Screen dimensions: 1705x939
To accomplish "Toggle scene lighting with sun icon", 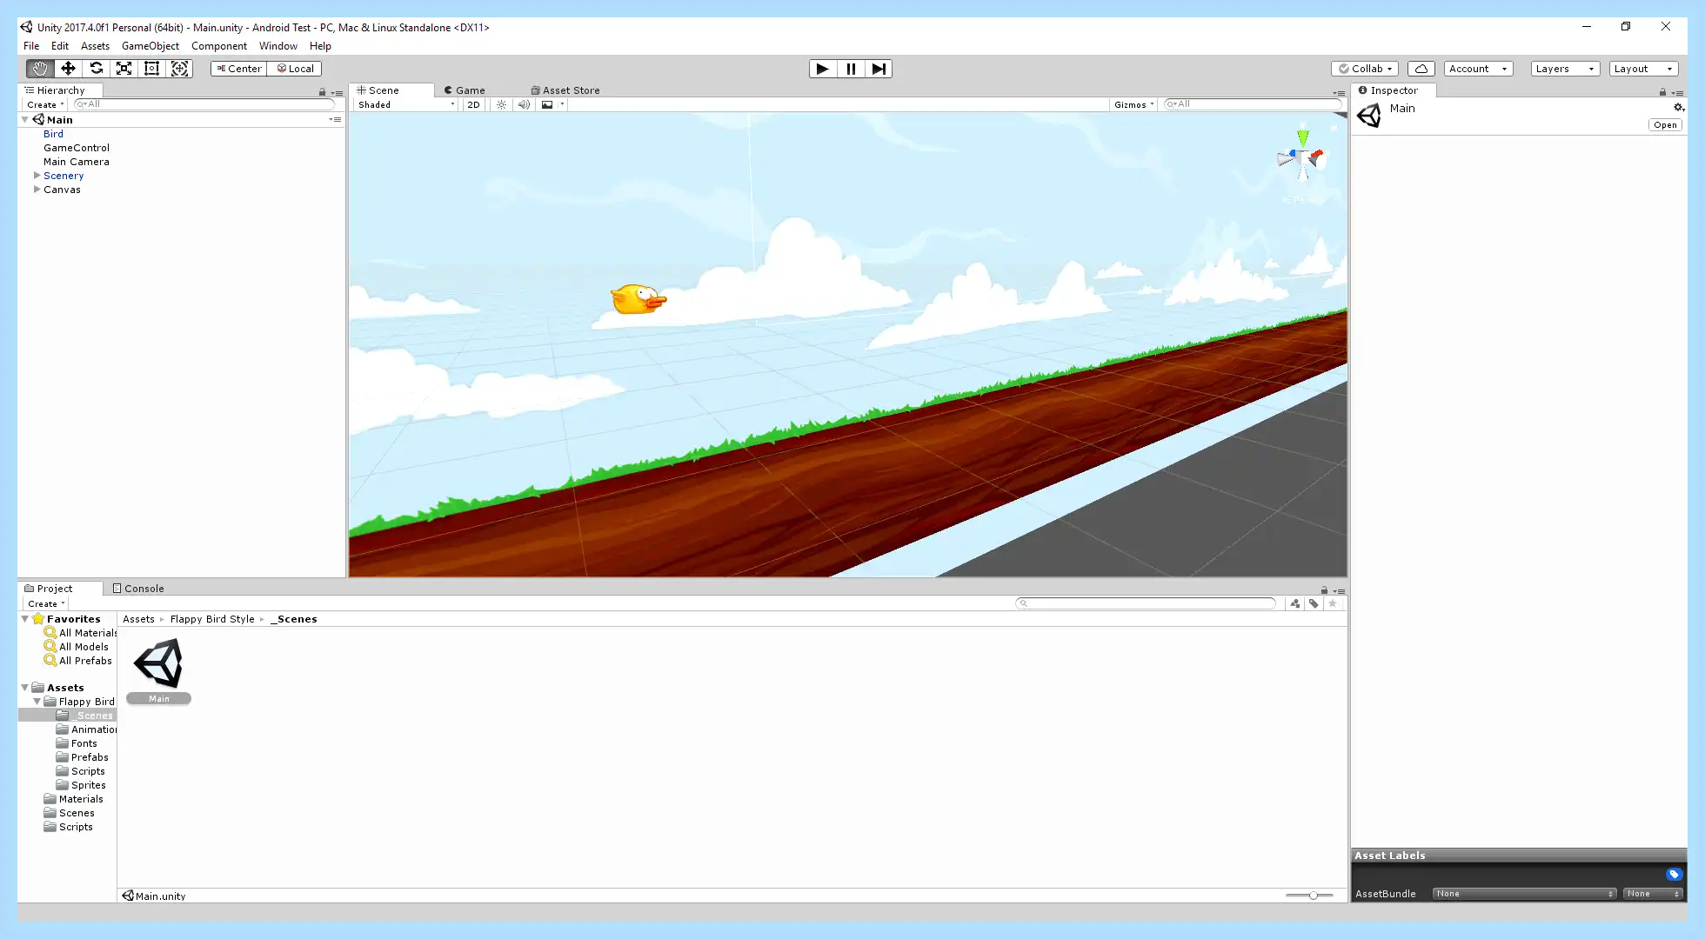I will [x=501, y=104].
